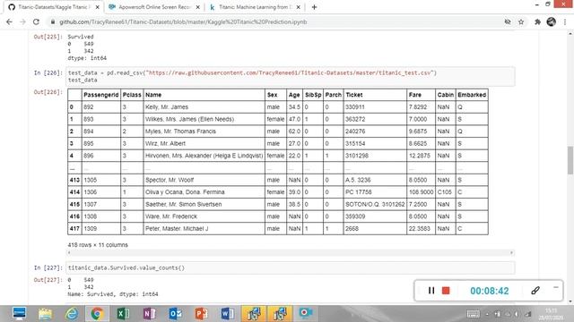Go back in browser history

10,21
